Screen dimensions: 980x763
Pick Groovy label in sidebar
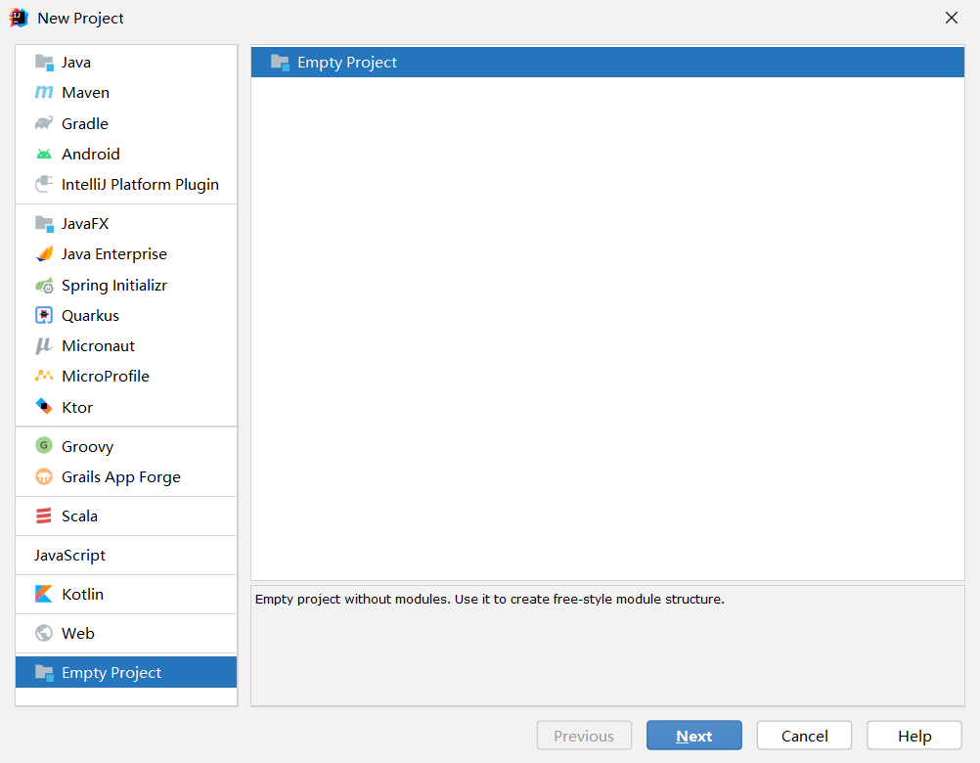[x=87, y=446]
